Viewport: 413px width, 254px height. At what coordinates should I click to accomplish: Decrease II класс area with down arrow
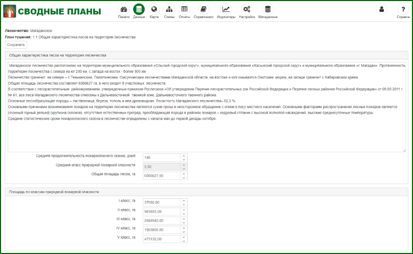pyautogui.click(x=184, y=213)
